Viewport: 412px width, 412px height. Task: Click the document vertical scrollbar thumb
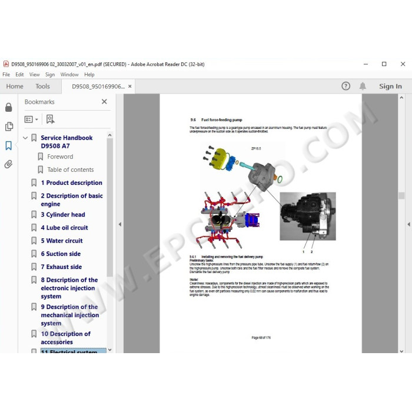(x=401, y=195)
